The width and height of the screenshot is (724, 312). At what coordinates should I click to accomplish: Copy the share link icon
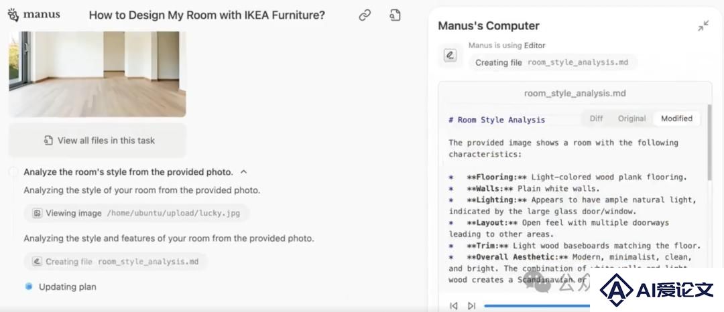(365, 15)
